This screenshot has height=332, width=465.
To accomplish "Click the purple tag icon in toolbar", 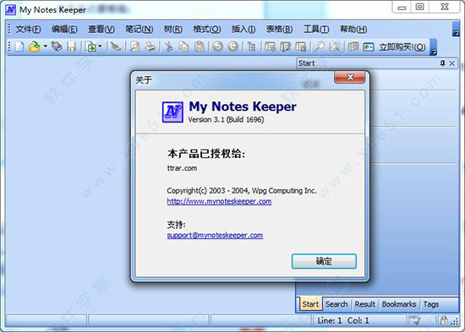I will point(57,46).
